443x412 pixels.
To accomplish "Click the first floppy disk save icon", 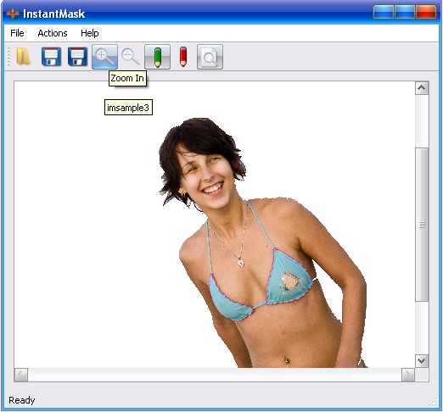I will click(x=51, y=57).
